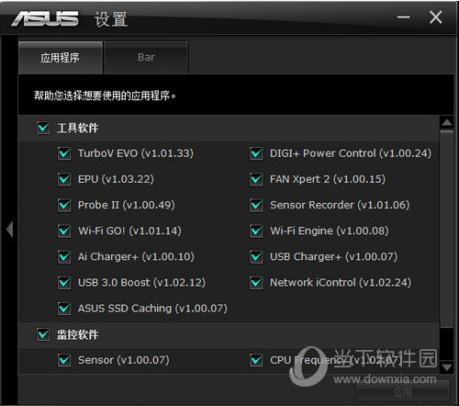Click the Sensor Recorder (v1.01.06) label
The image size is (459, 406).
(340, 205)
